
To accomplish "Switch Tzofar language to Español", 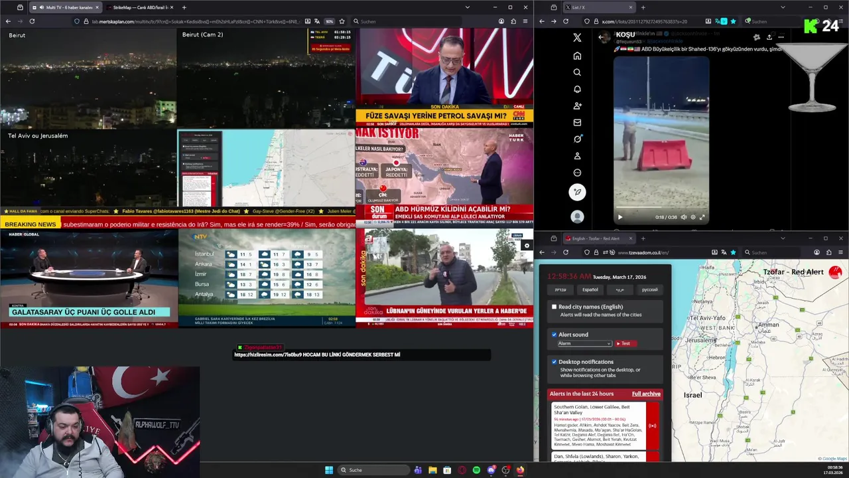I will pyautogui.click(x=590, y=289).
